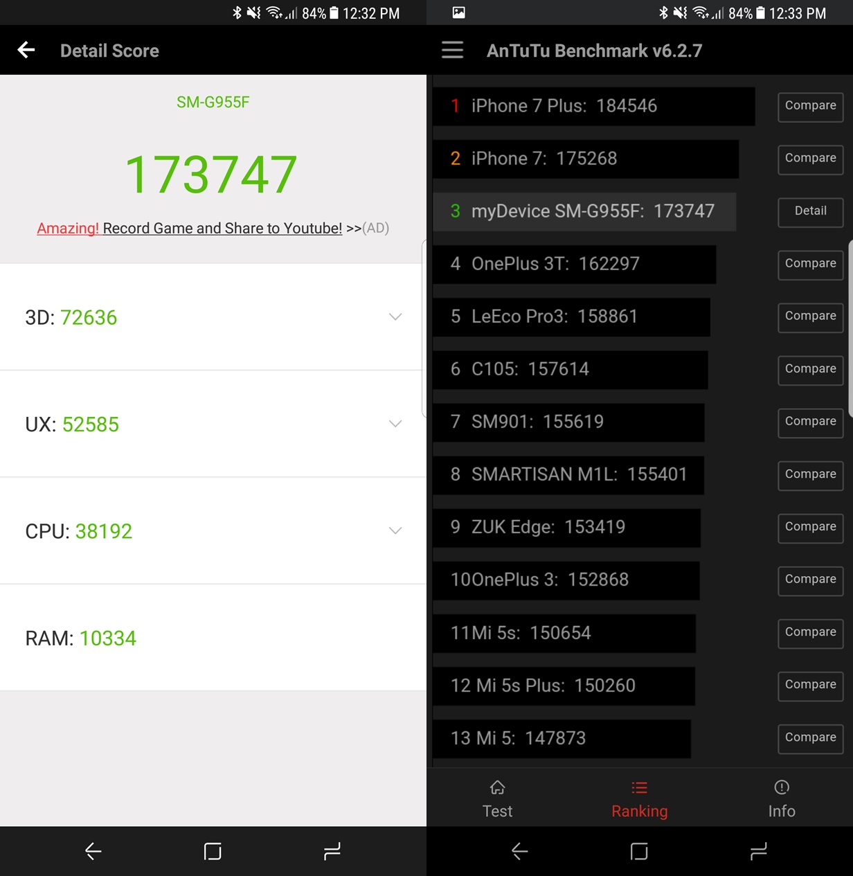853x876 pixels.
Task: Tap Bluetooth icon in left status bar
Action: click(x=237, y=12)
